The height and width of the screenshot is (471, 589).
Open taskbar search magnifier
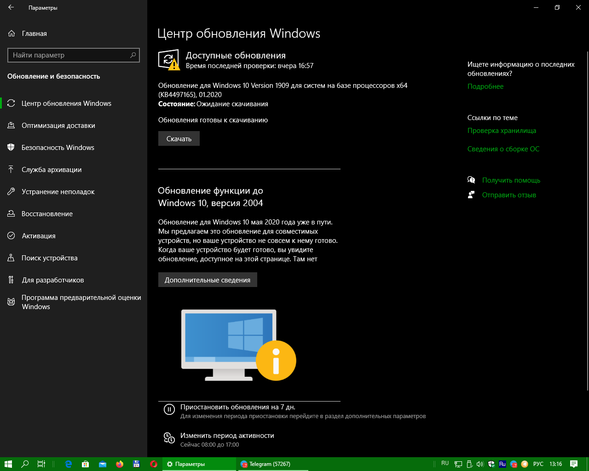pyautogui.click(x=25, y=464)
